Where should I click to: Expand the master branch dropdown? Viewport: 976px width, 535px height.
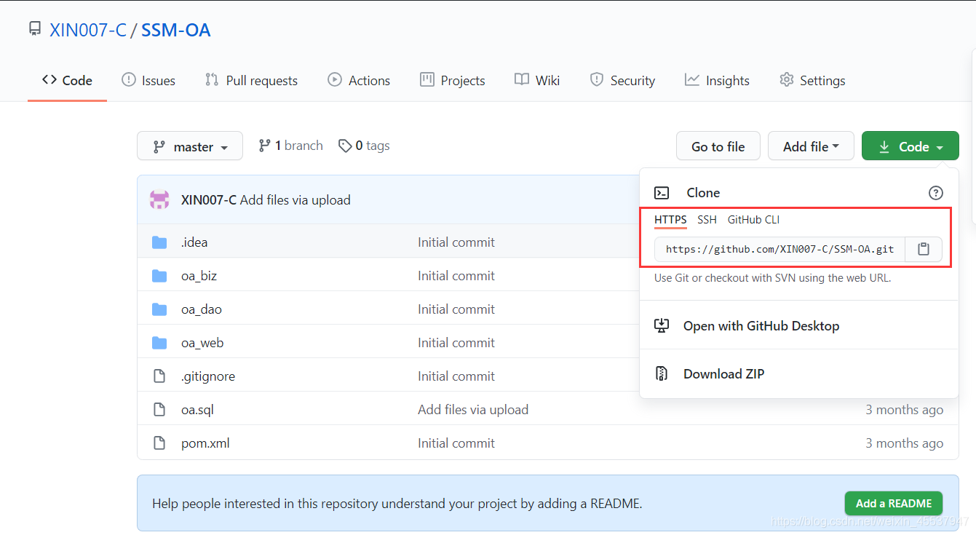pyautogui.click(x=190, y=146)
